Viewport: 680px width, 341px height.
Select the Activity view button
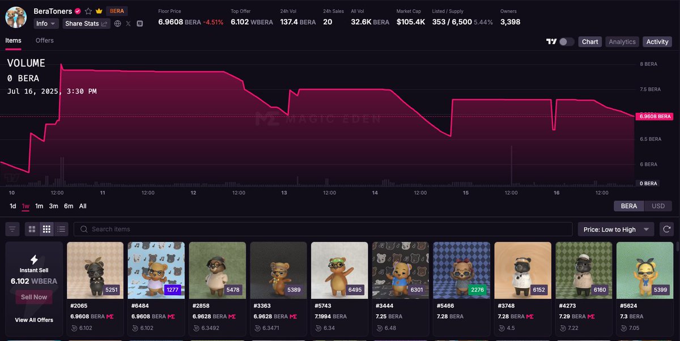[x=657, y=42]
